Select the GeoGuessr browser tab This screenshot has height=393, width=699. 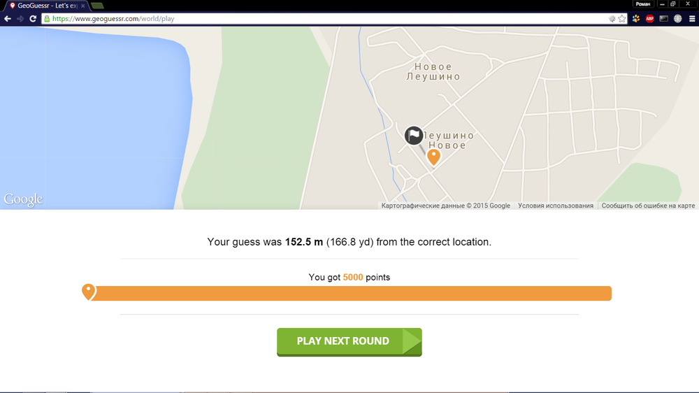pos(46,6)
